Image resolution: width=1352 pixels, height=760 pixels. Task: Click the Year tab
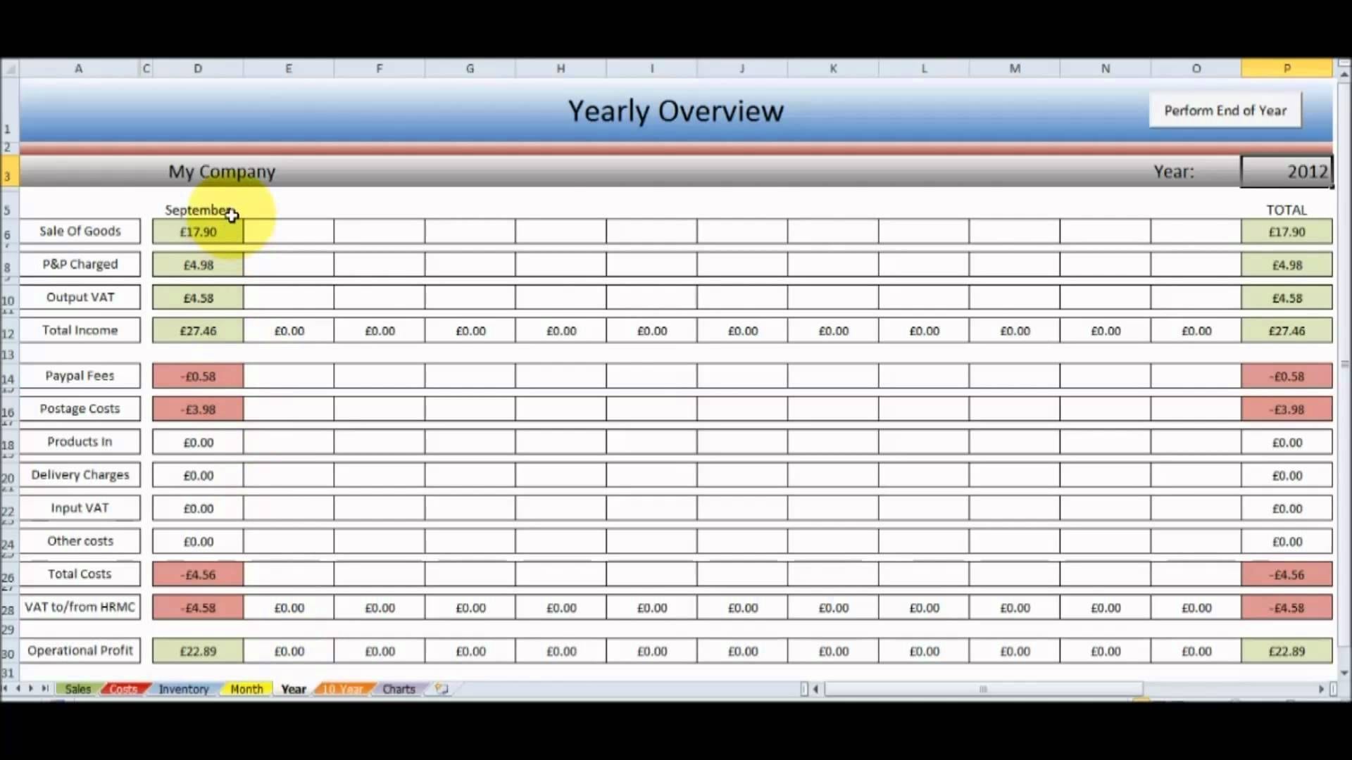[294, 688]
